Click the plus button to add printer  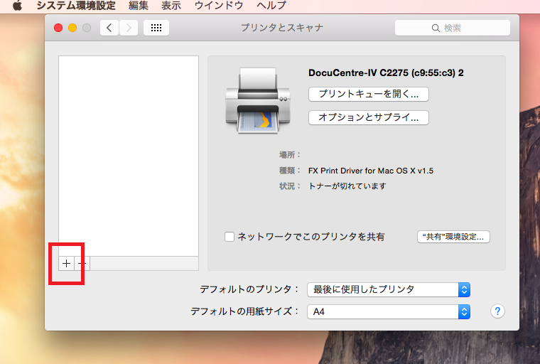pos(66,263)
